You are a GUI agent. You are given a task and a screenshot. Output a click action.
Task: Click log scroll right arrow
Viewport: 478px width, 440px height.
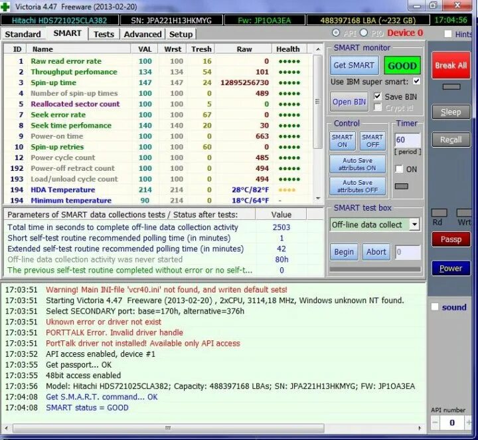point(420,428)
